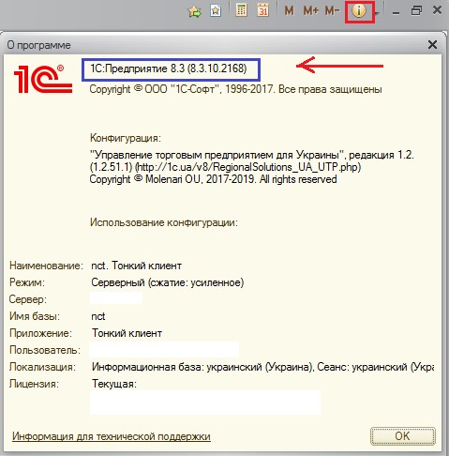Open 'Информация для технической поддержки' link
The width and height of the screenshot is (449, 456).
click(x=112, y=436)
